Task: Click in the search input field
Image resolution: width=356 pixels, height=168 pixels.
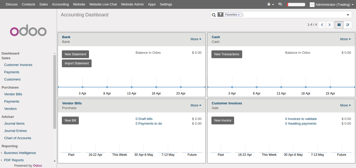Action: (292, 15)
